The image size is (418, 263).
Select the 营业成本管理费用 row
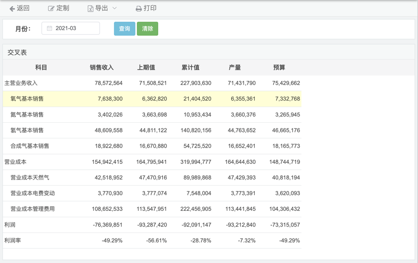[32, 209]
